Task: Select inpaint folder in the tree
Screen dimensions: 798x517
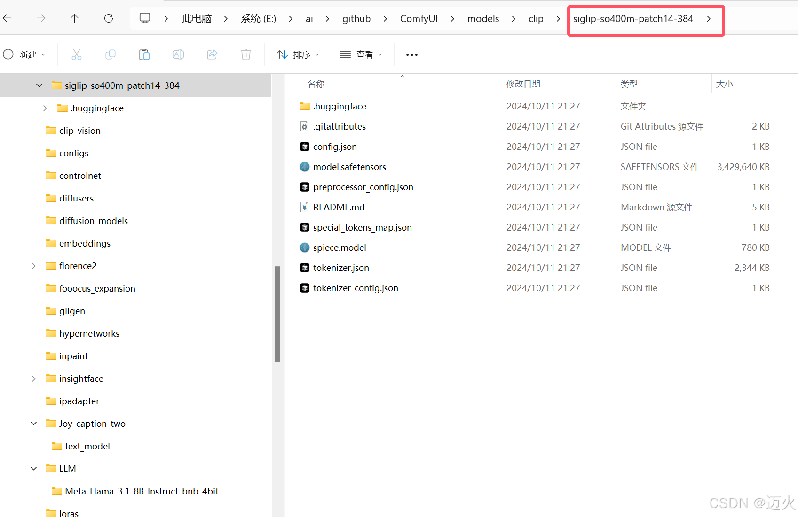Action: point(67,356)
